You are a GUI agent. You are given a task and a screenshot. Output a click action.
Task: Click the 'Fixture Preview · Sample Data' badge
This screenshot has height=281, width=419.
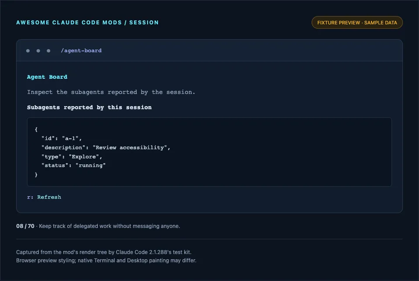tap(357, 23)
